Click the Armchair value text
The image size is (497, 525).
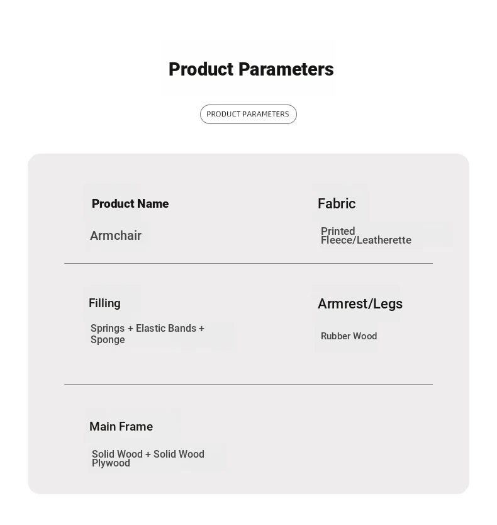(116, 235)
